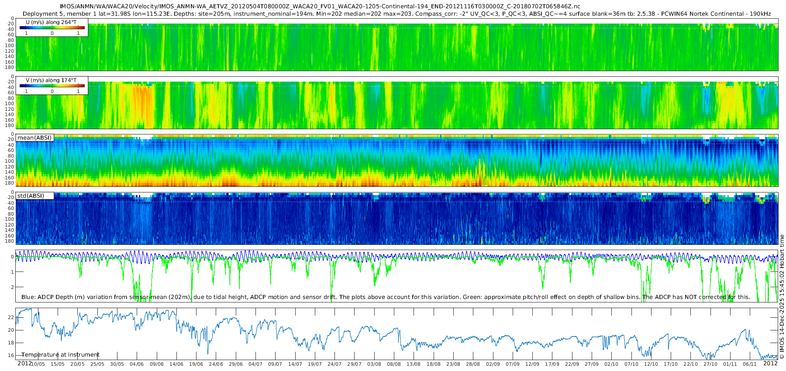Click the 06/11 date tick label
786x371 pixels.
click(750, 364)
